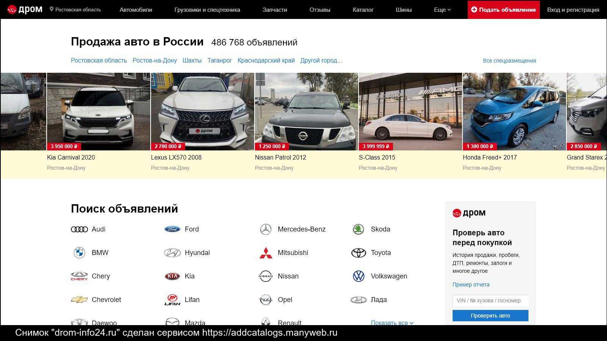Click the Grand Starex listing photo
Screen dimensions: 607x341
[x=587, y=112]
